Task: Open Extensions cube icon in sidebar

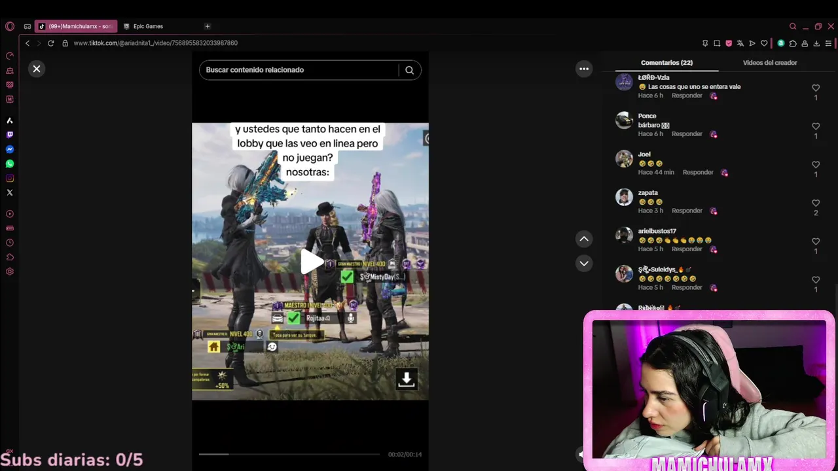Action: [10, 257]
